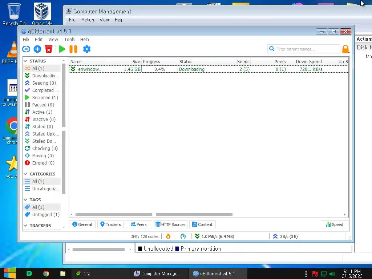Filter by Inactive (0) status
Image resolution: width=372 pixels, height=279 pixels.
point(42,119)
